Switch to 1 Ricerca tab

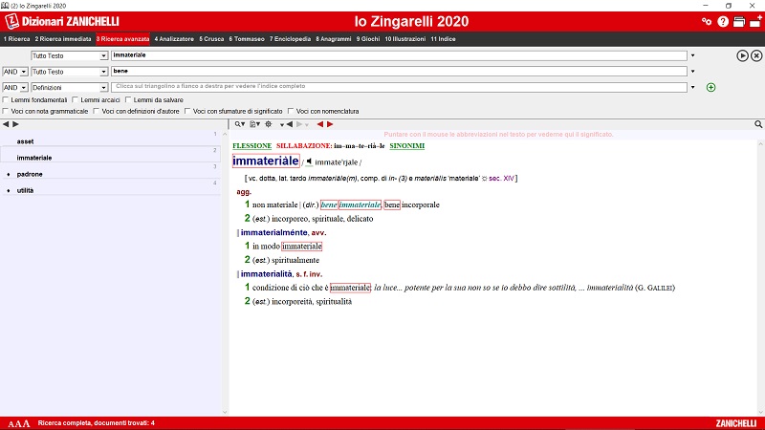[x=16, y=39]
